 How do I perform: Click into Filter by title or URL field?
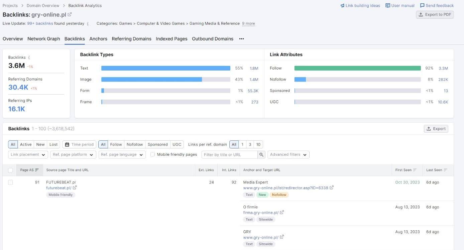230,155
